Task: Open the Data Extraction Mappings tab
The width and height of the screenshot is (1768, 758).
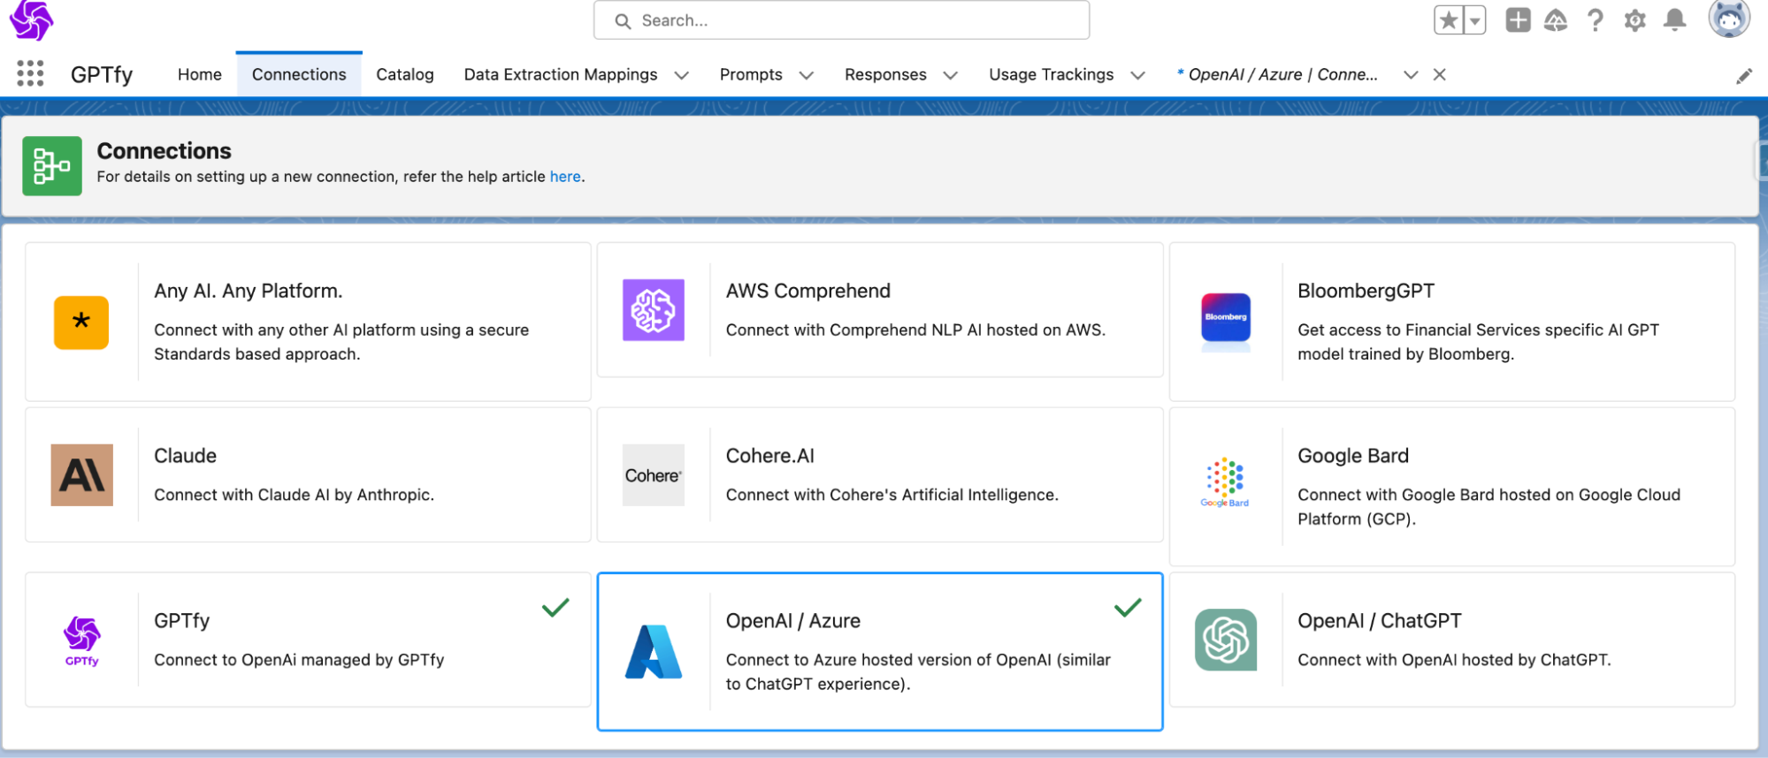Action: point(561,74)
